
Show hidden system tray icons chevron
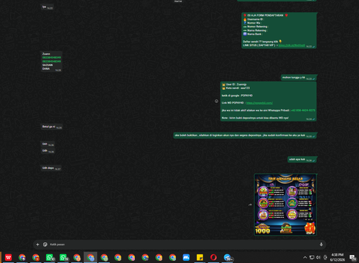click(x=305, y=257)
